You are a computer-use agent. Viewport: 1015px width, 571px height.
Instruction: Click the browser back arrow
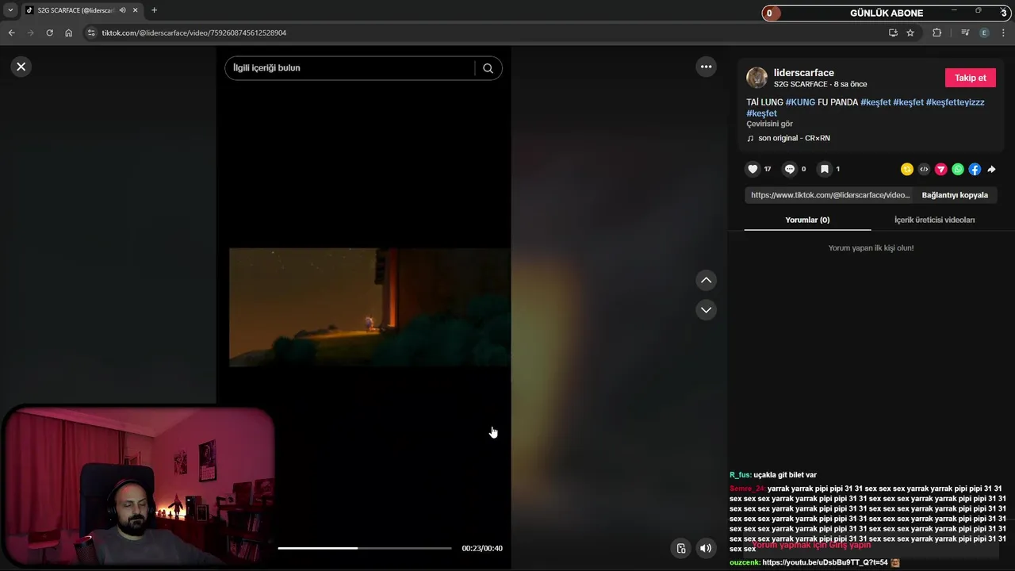click(11, 33)
